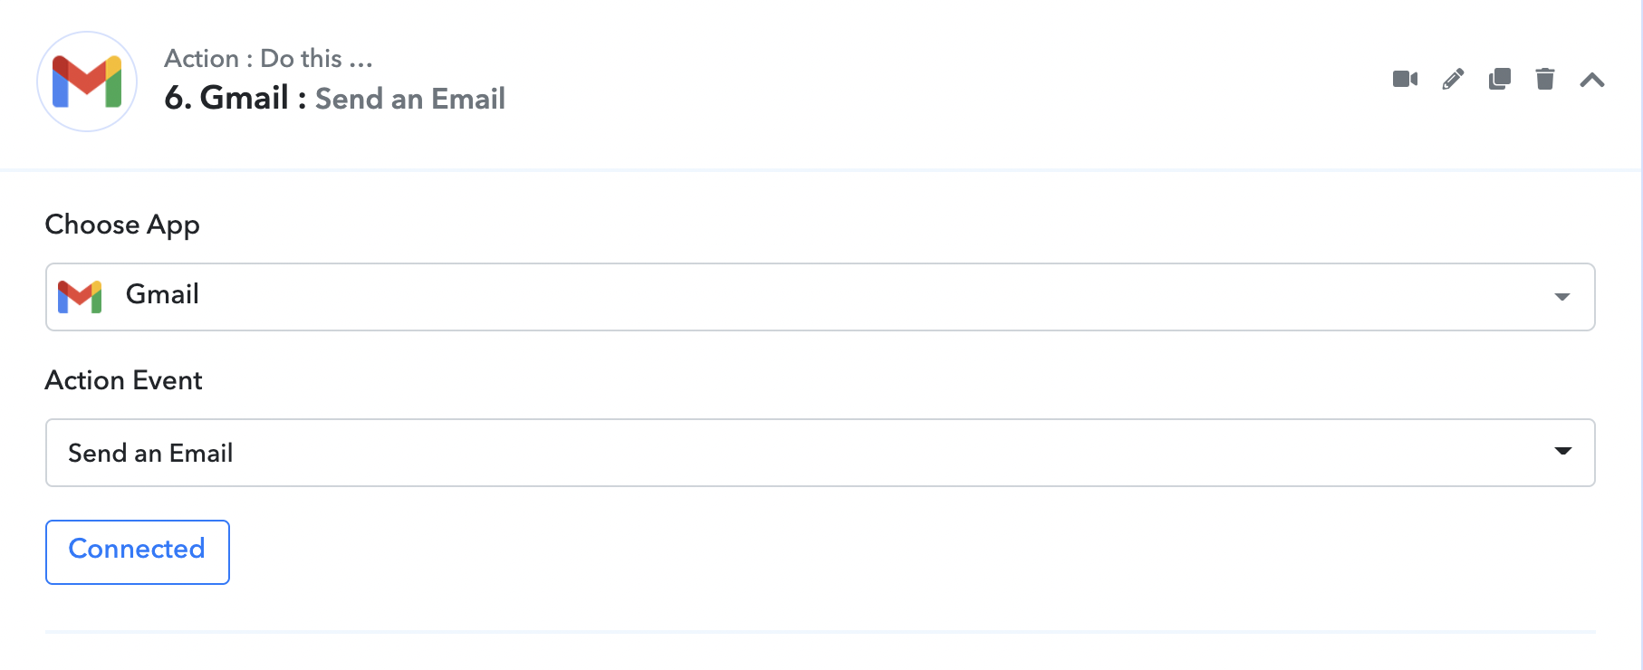
Task: Click the gray "Send an Email" header subtitle
Action: pos(409,99)
